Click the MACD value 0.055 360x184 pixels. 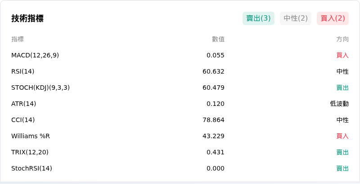pyautogui.click(x=216, y=55)
